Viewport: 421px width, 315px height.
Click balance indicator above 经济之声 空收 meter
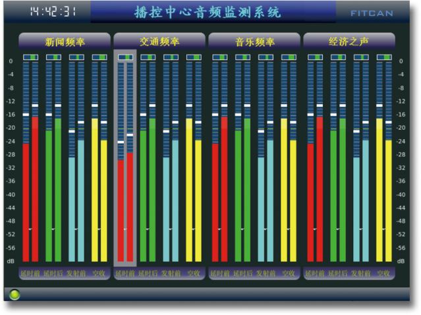384,57
